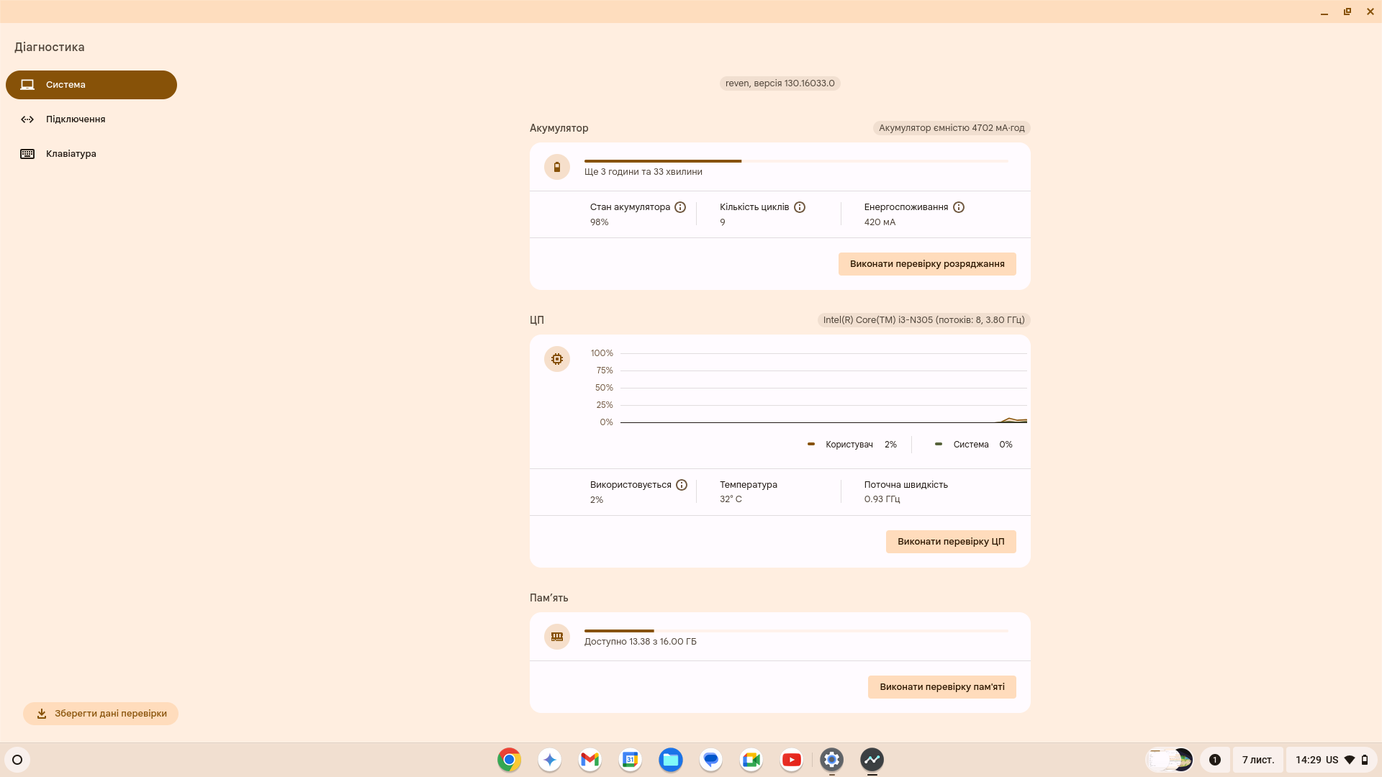The image size is (1382, 777).
Task: Click the memory icon in Пам'ять card
Action: [556, 637]
